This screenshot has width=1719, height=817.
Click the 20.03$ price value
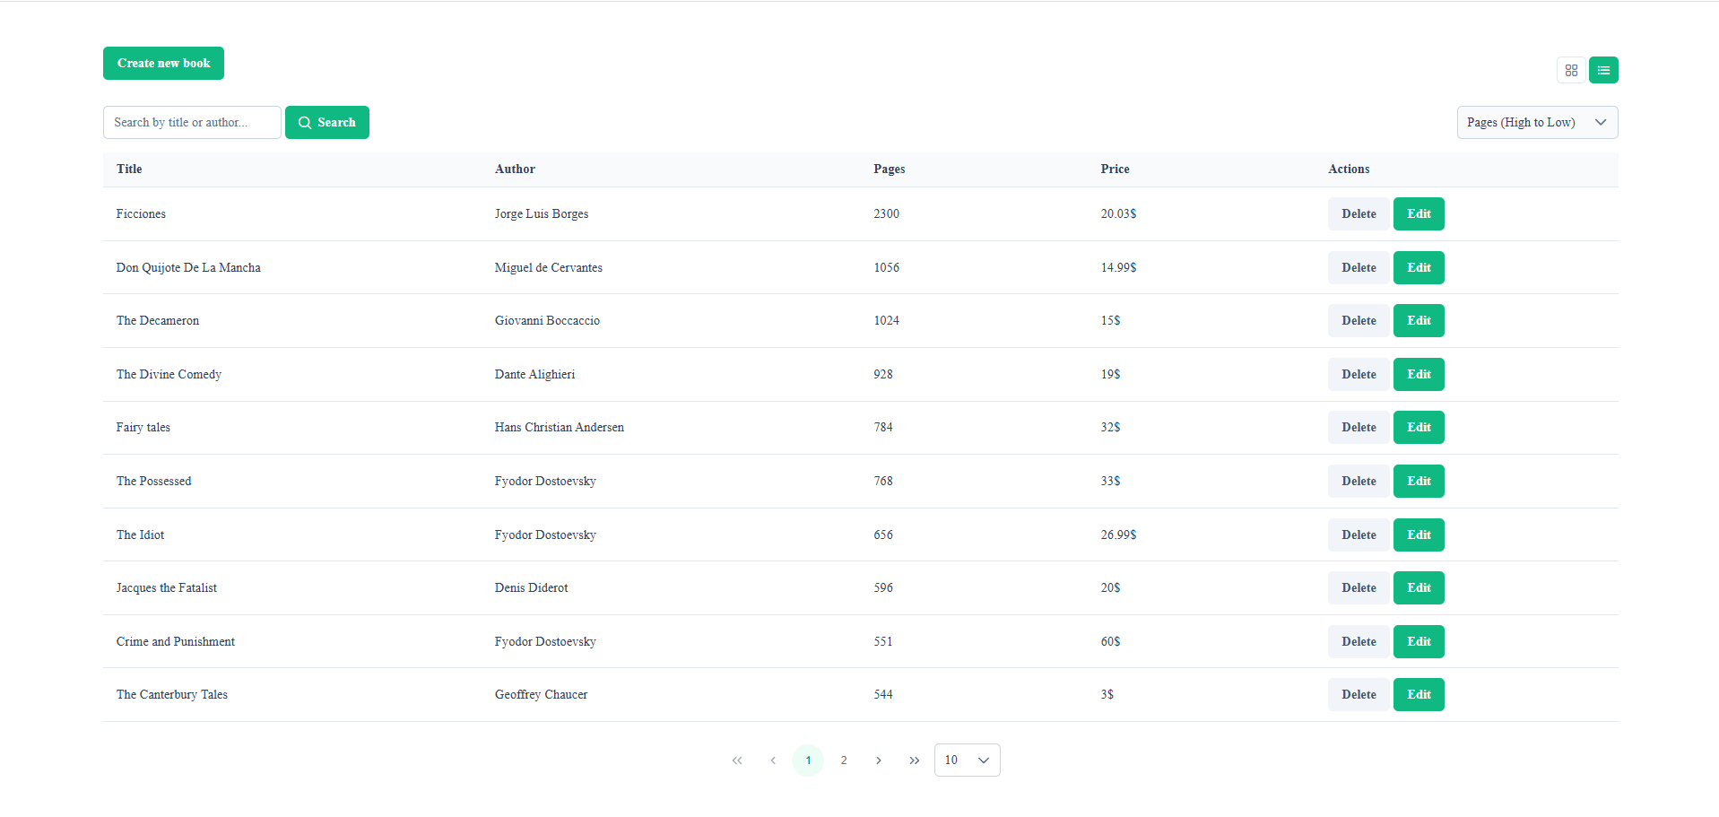(x=1118, y=214)
